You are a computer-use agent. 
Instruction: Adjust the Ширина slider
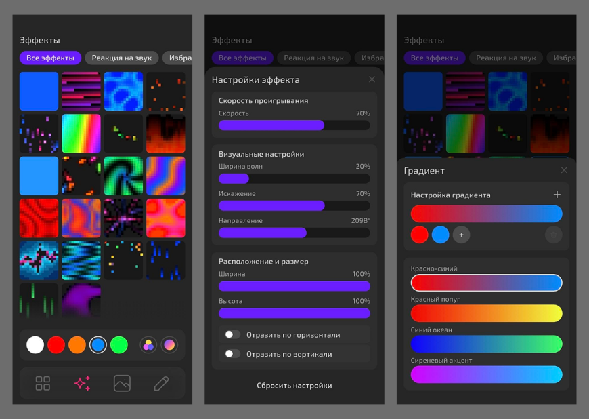(294, 286)
